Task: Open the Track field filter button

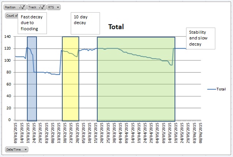Action: click(x=37, y=7)
